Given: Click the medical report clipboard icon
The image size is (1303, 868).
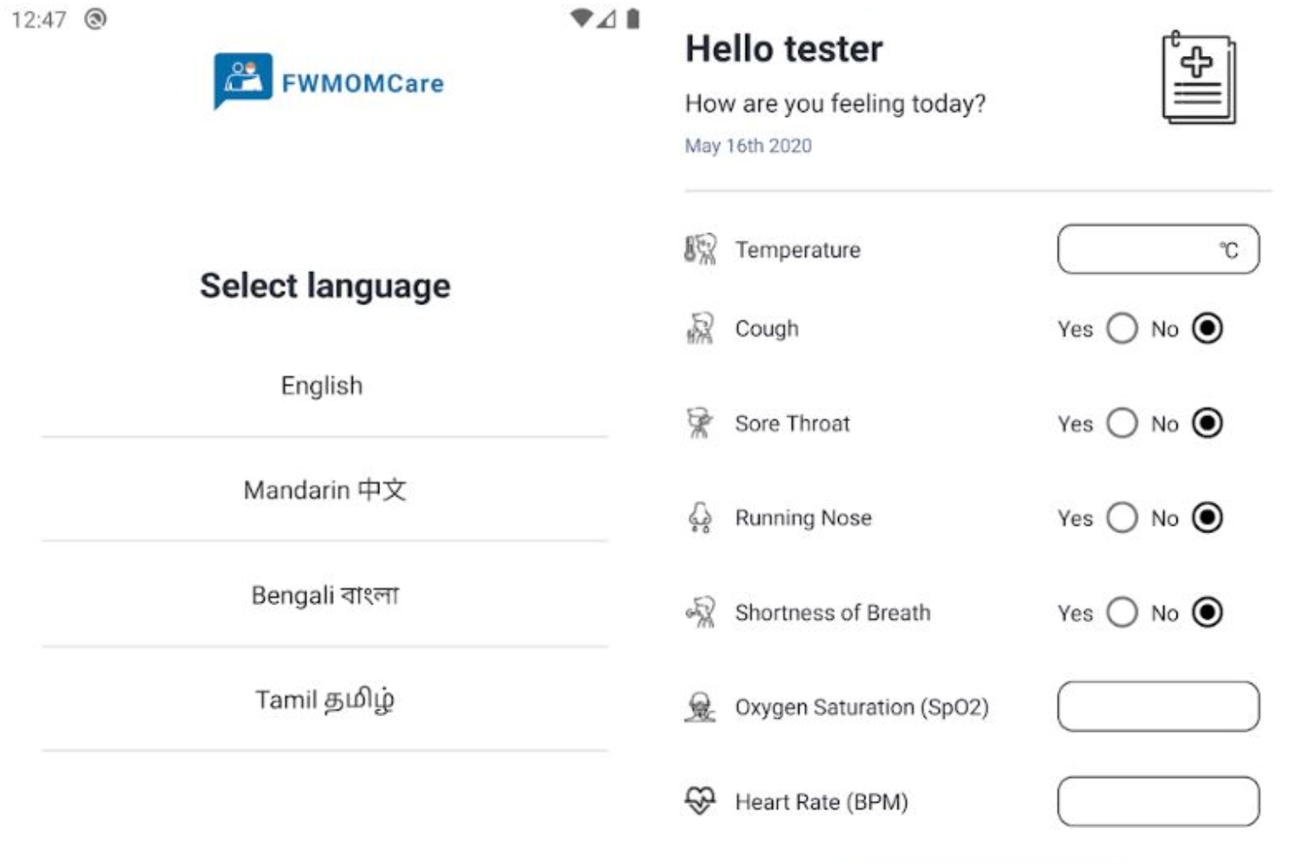Looking at the screenshot, I should tap(1198, 78).
